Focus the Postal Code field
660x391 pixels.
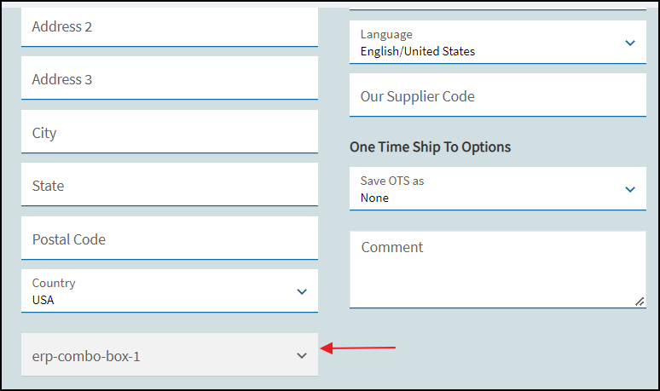(x=169, y=239)
